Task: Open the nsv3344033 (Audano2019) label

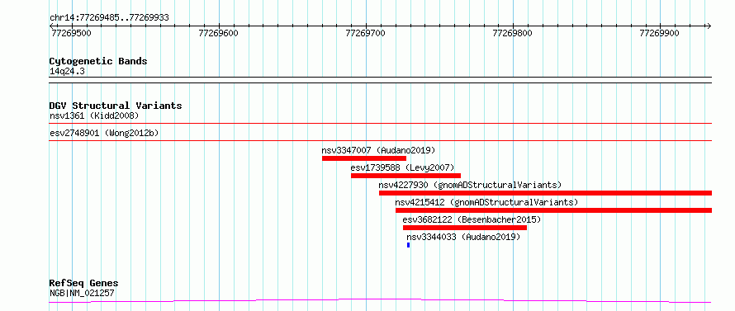Action: point(463,237)
